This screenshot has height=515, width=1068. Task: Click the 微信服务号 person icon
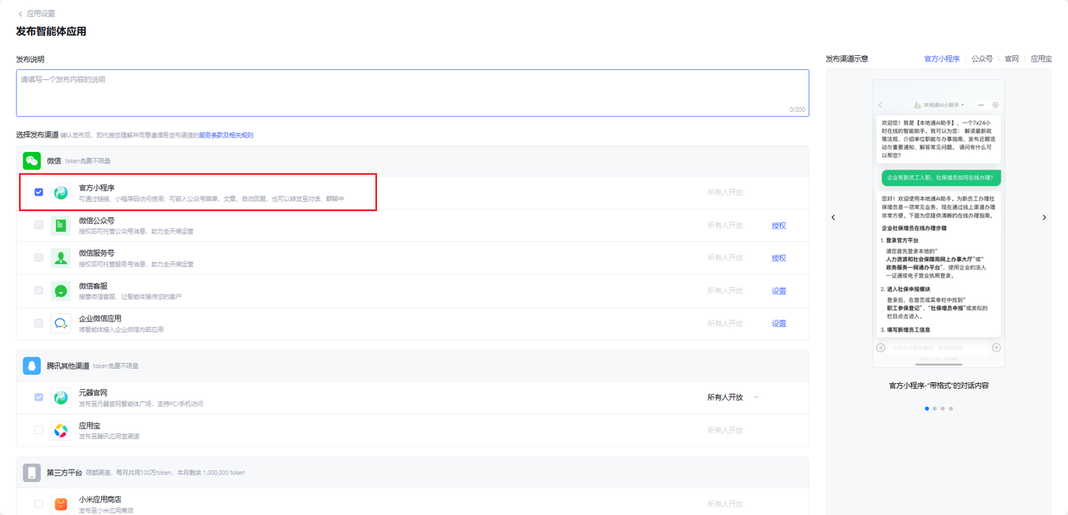point(61,258)
